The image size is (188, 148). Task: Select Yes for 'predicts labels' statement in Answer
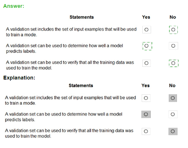point(147,46)
